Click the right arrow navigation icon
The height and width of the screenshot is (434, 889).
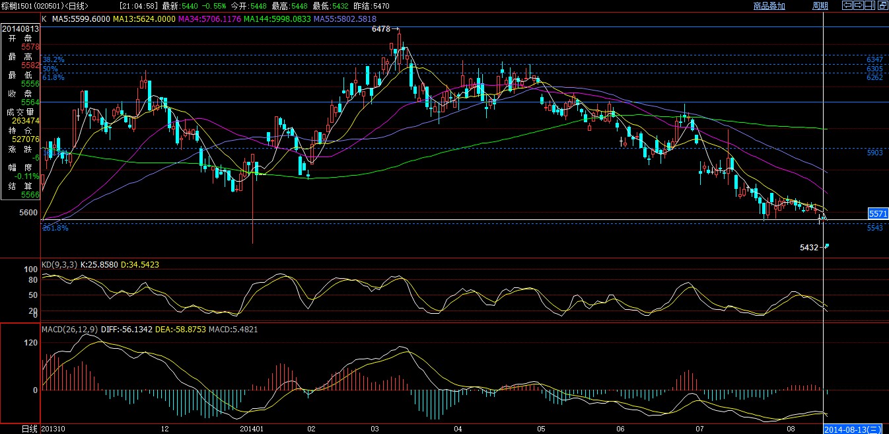click(859, 6)
